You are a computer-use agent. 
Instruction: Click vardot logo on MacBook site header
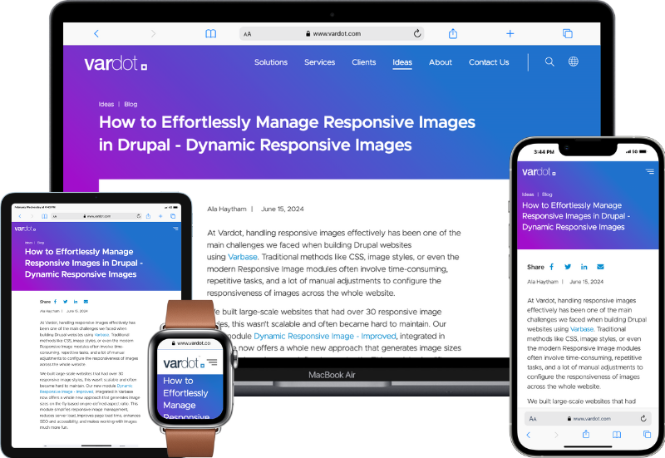click(116, 64)
